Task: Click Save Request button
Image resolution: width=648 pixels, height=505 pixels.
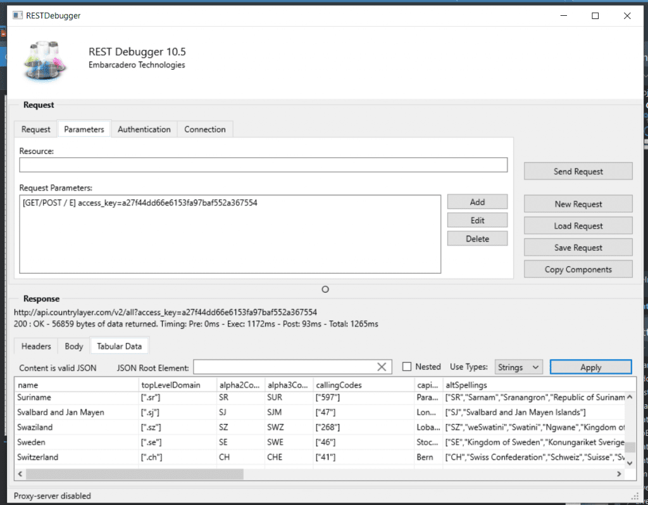Action: [x=578, y=248]
